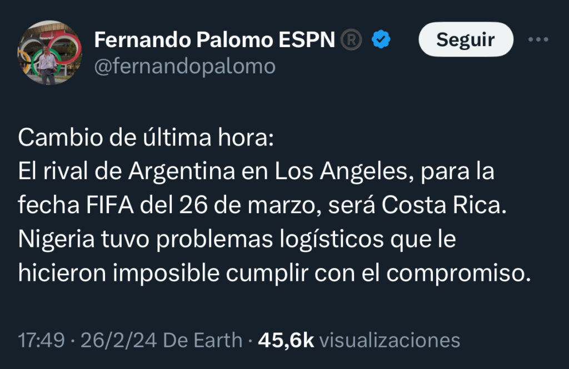Click the registered trademark symbol after ESPN
This screenshot has height=369, width=569.
click(351, 39)
